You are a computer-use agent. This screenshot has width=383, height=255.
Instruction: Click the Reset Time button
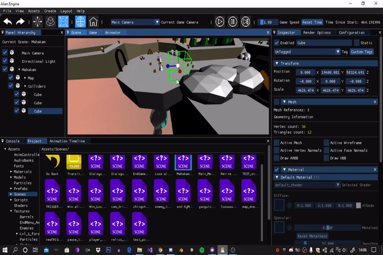click(x=312, y=22)
